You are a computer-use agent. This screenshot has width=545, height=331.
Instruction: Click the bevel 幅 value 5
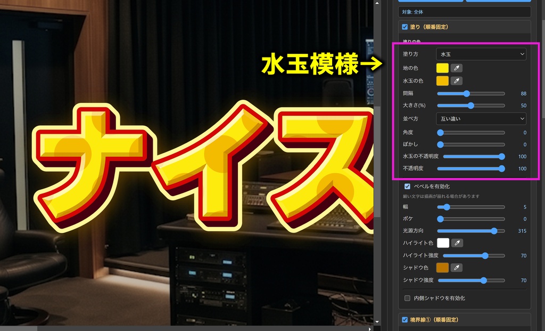tap(525, 207)
